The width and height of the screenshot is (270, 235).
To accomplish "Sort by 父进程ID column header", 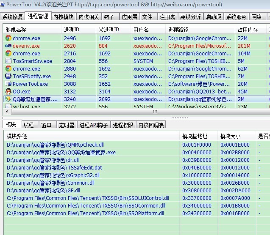I will (x=113, y=30).
